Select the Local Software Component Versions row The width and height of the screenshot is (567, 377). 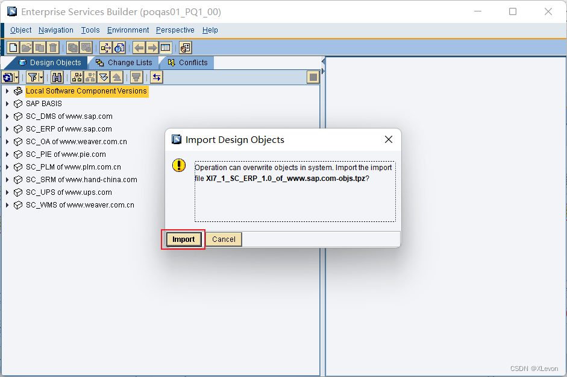(86, 91)
